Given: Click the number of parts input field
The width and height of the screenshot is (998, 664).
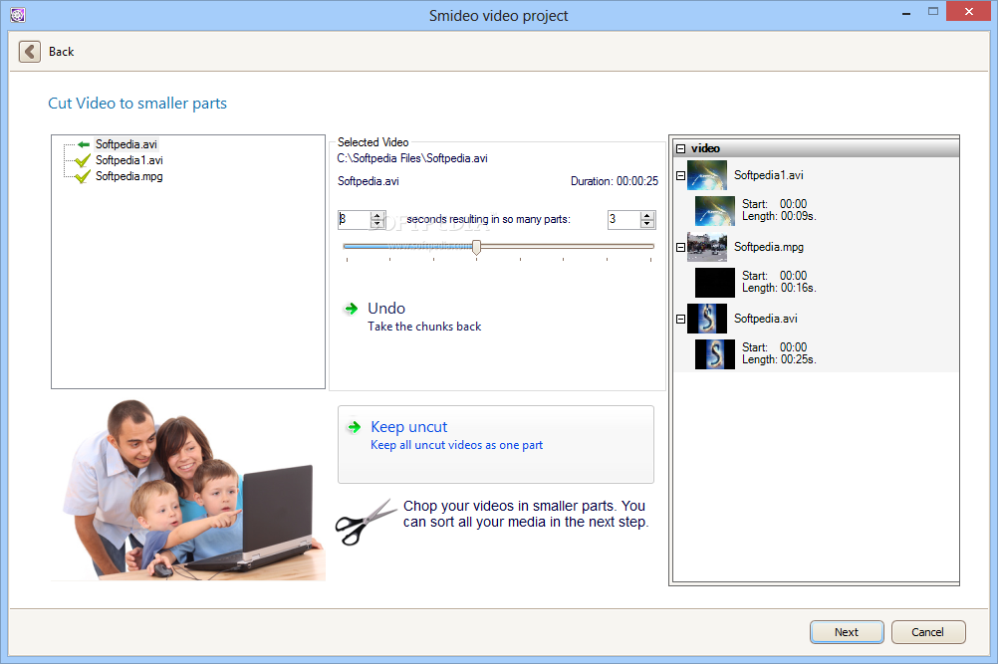Looking at the screenshot, I should coord(624,219).
